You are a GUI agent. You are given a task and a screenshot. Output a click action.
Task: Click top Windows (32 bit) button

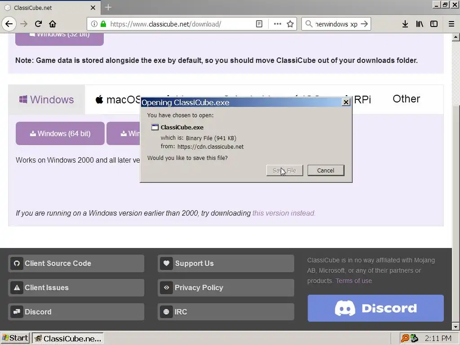(59, 39)
